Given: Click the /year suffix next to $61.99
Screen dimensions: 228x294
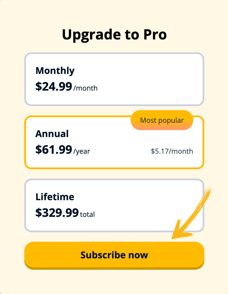Looking at the screenshot, I should click(x=82, y=151).
